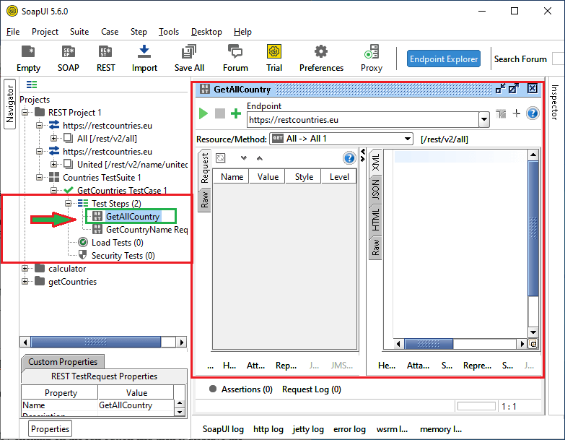
Task: Open help icon next to Endpoint field
Action: point(533,113)
